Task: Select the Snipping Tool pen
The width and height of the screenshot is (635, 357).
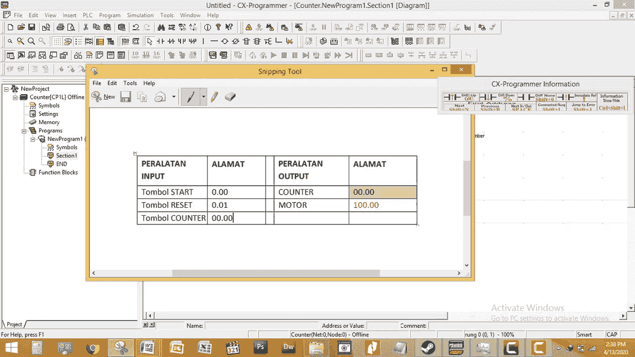Action: coord(190,97)
